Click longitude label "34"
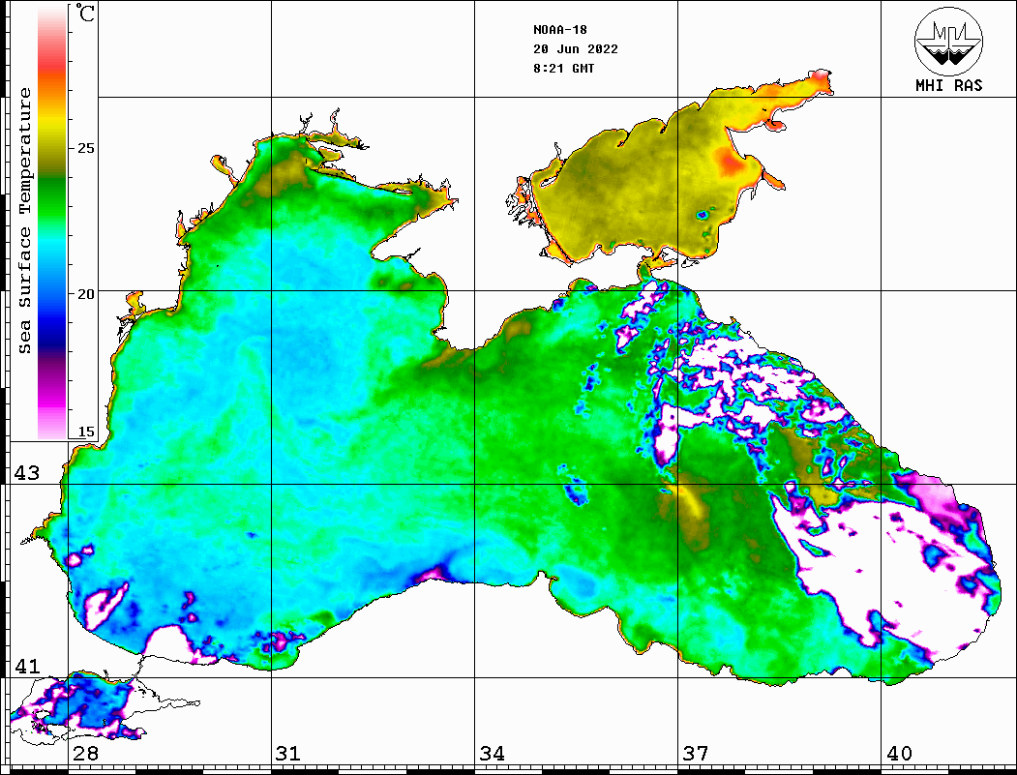 492,753
